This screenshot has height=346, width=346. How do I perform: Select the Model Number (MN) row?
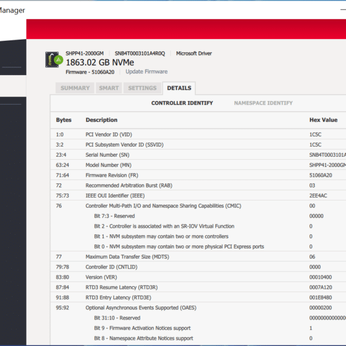pos(198,165)
